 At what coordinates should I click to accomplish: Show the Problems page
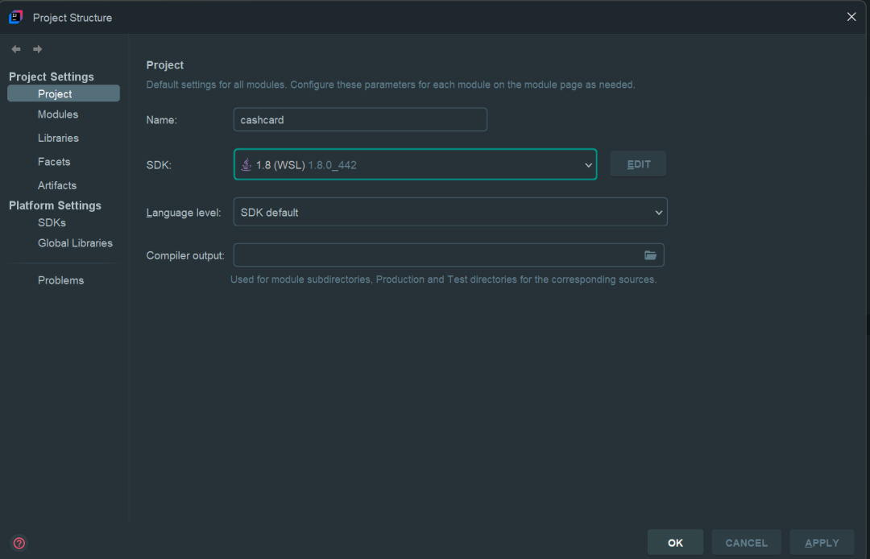coord(60,280)
